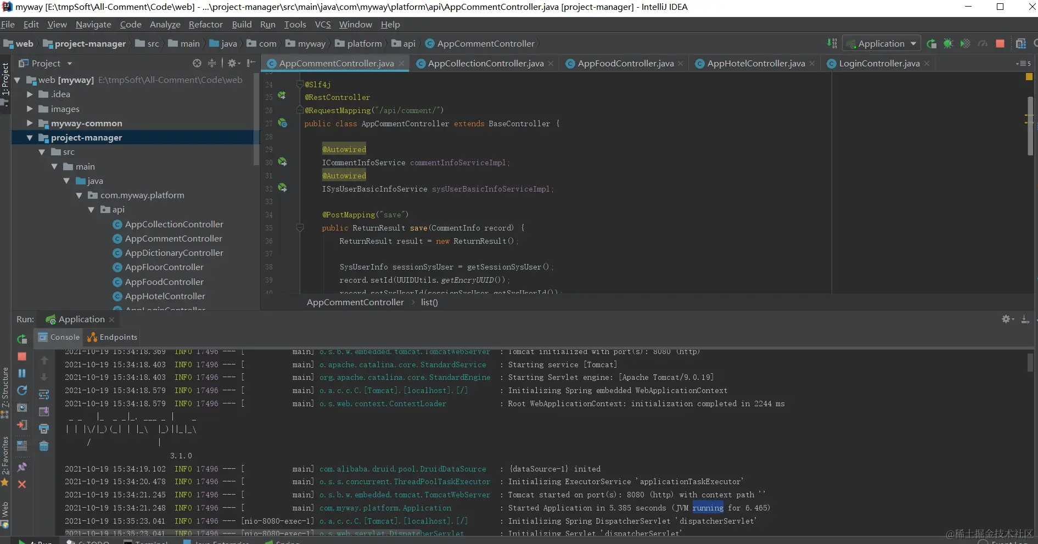Click Build Project icon in top toolbar
The width and height of the screenshot is (1038, 544).
coord(832,43)
